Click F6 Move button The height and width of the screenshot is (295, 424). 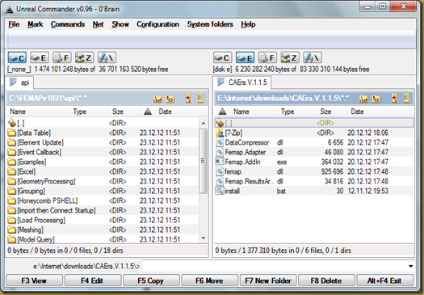(209, 280)
